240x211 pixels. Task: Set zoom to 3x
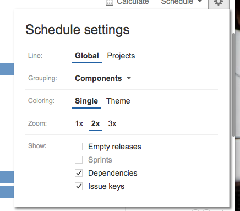[112, 123]
